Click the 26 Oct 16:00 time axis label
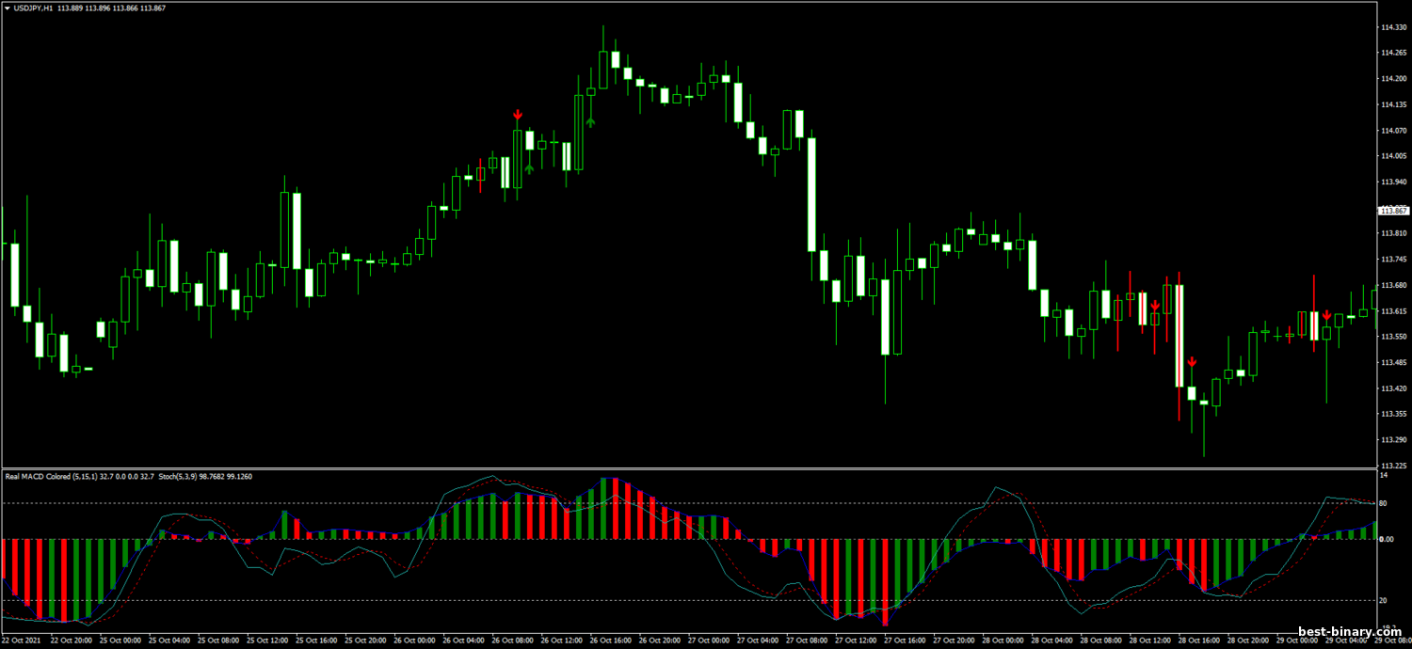 coord(612,641)
